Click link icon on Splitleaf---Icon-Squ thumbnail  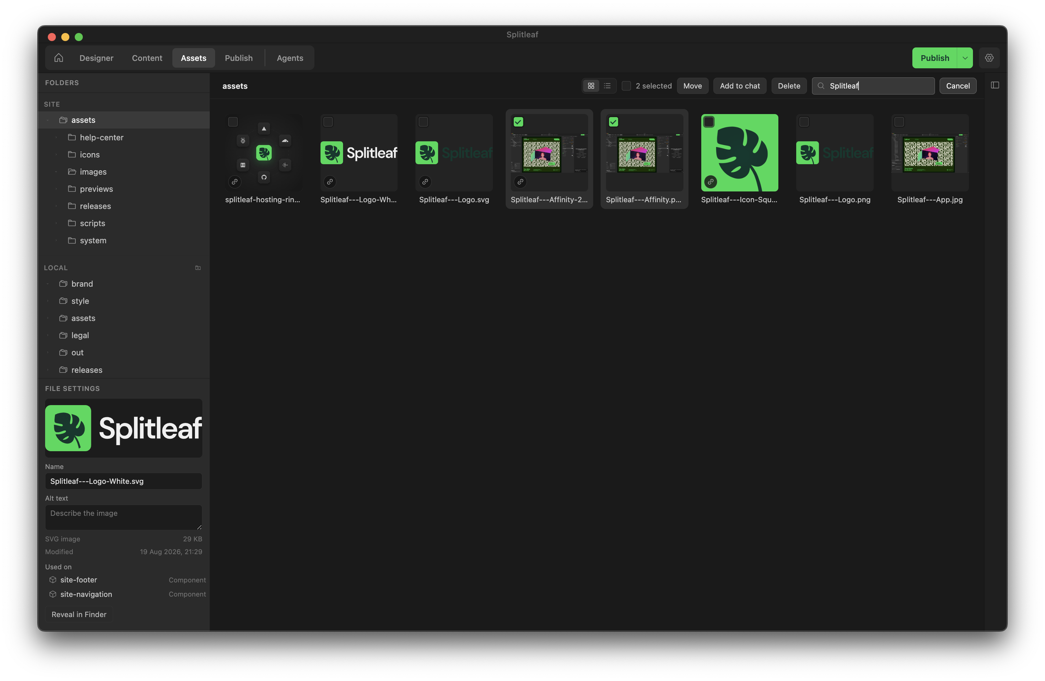click(710, 182)
